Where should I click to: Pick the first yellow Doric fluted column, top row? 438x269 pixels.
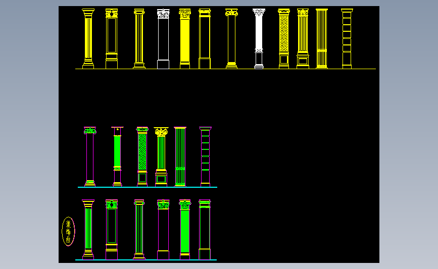click(x=88, y=39)
